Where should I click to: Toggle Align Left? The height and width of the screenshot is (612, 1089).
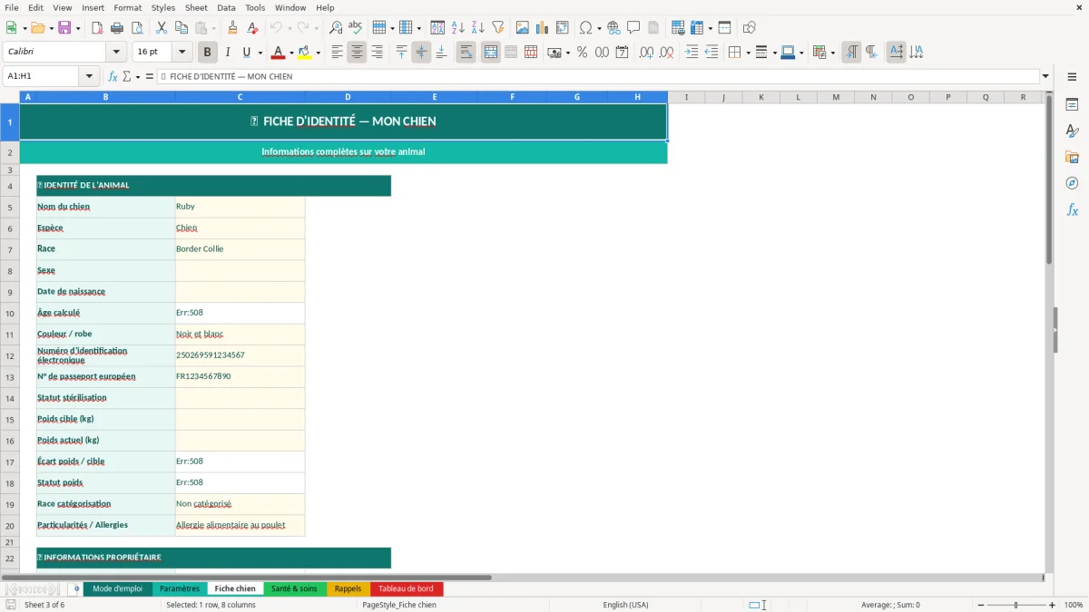(337, 53)
